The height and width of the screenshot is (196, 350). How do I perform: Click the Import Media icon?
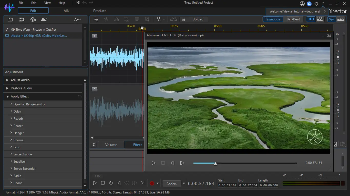10,20
